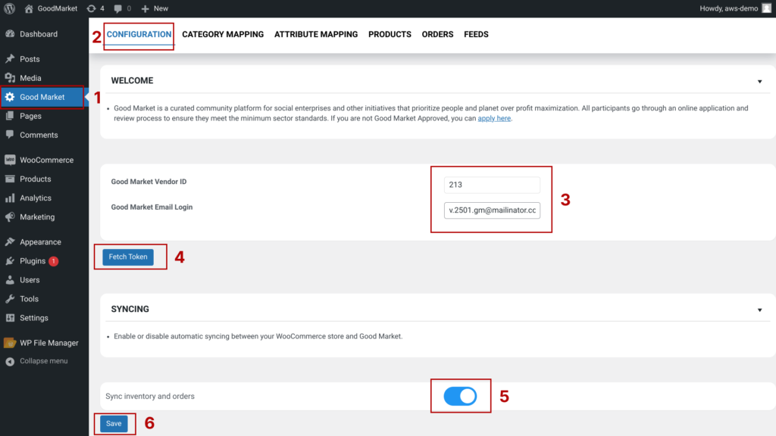Follow the 'apply here' link
776x436 pixels.
(x=494, y=119)
